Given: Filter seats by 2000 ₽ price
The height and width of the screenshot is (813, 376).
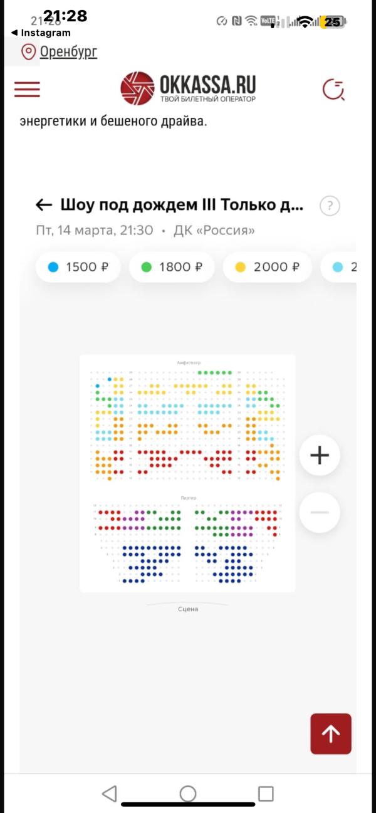Looking at the screenshot, I should [267, 267].
